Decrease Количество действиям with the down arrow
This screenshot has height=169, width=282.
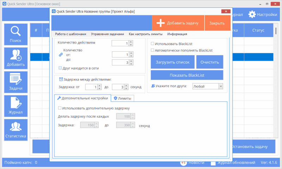[x=131, y=45]
